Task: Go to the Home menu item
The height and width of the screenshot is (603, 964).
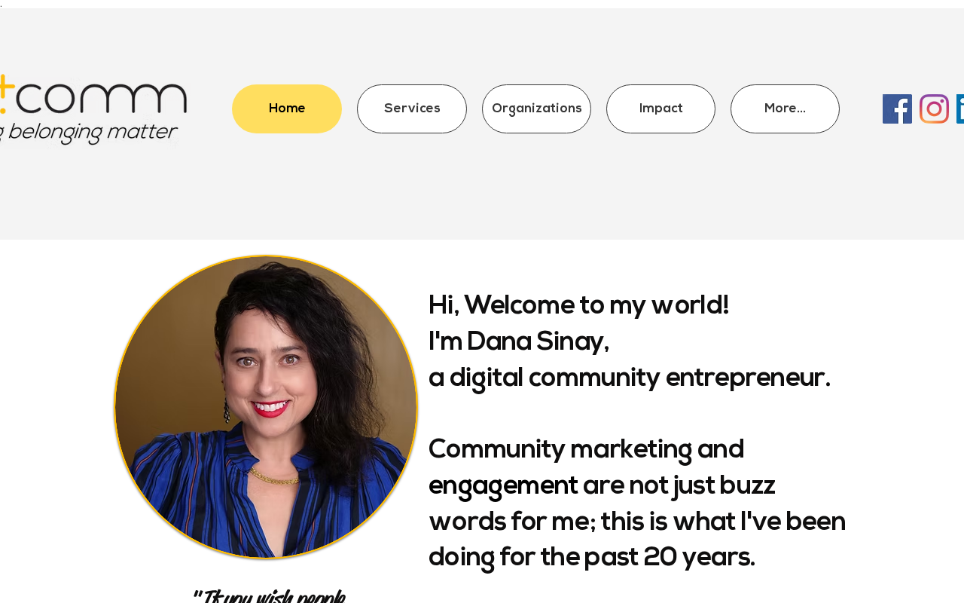Action: tap(287, 109)
